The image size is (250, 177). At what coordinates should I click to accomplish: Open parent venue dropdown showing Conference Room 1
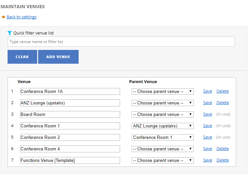coord(162,138)
